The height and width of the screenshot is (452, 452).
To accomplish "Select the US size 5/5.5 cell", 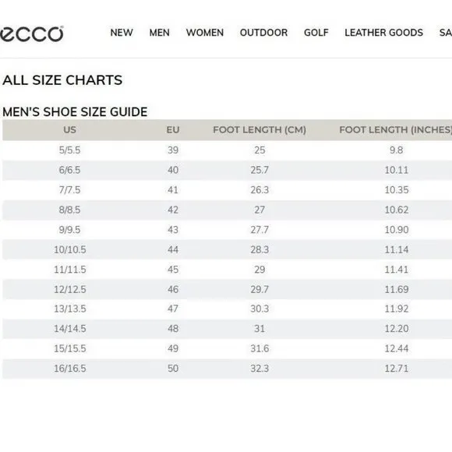I will tap(70, 150).
